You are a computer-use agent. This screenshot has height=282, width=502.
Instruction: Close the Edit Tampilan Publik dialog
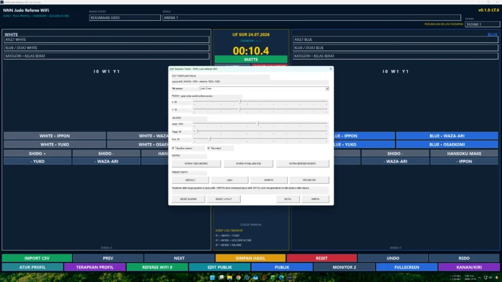330,69
